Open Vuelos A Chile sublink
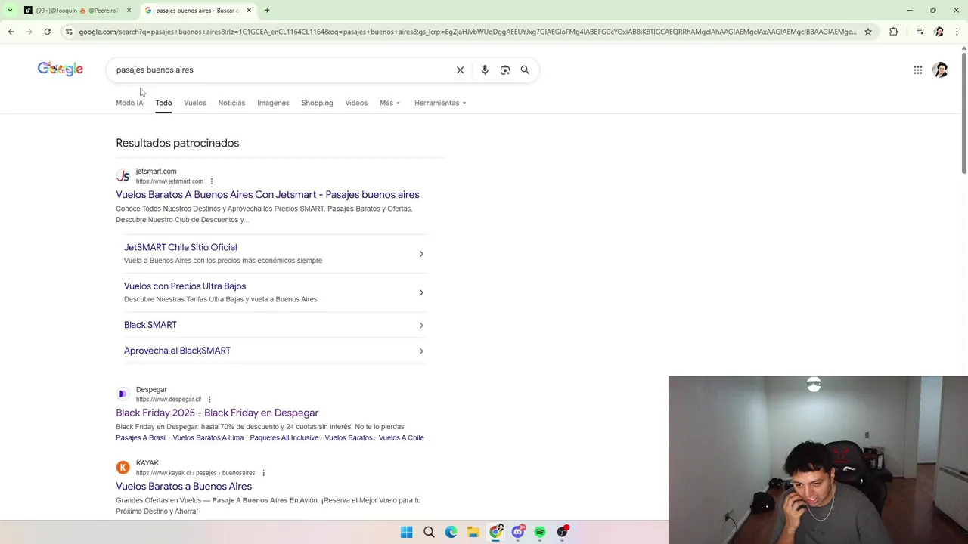Image resolution: width=968 pixels, height=544 pixels. point(401,437)
